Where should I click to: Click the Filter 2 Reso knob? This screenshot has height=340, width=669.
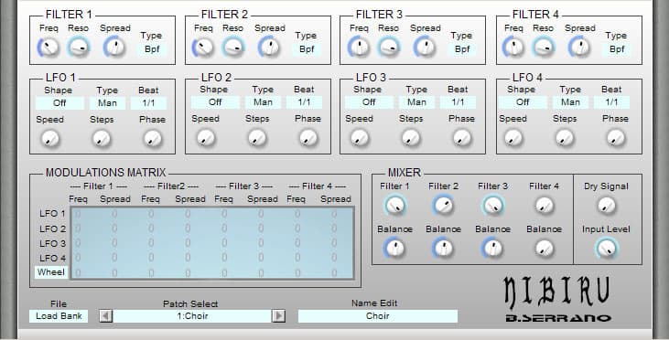(x=233, y=47)
